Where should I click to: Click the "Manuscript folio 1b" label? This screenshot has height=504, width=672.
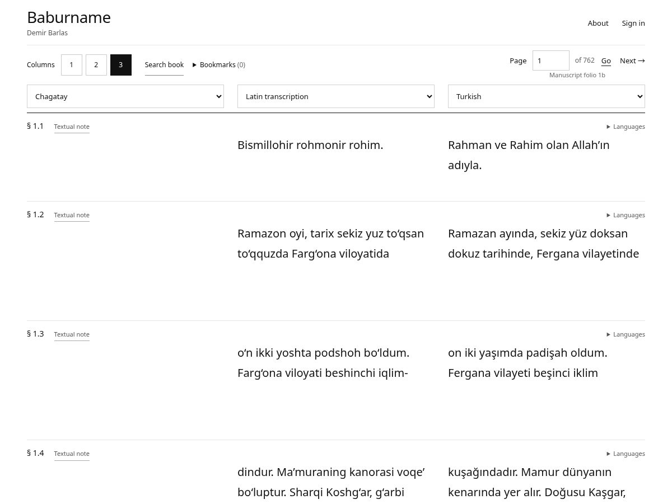coord(577,75)
